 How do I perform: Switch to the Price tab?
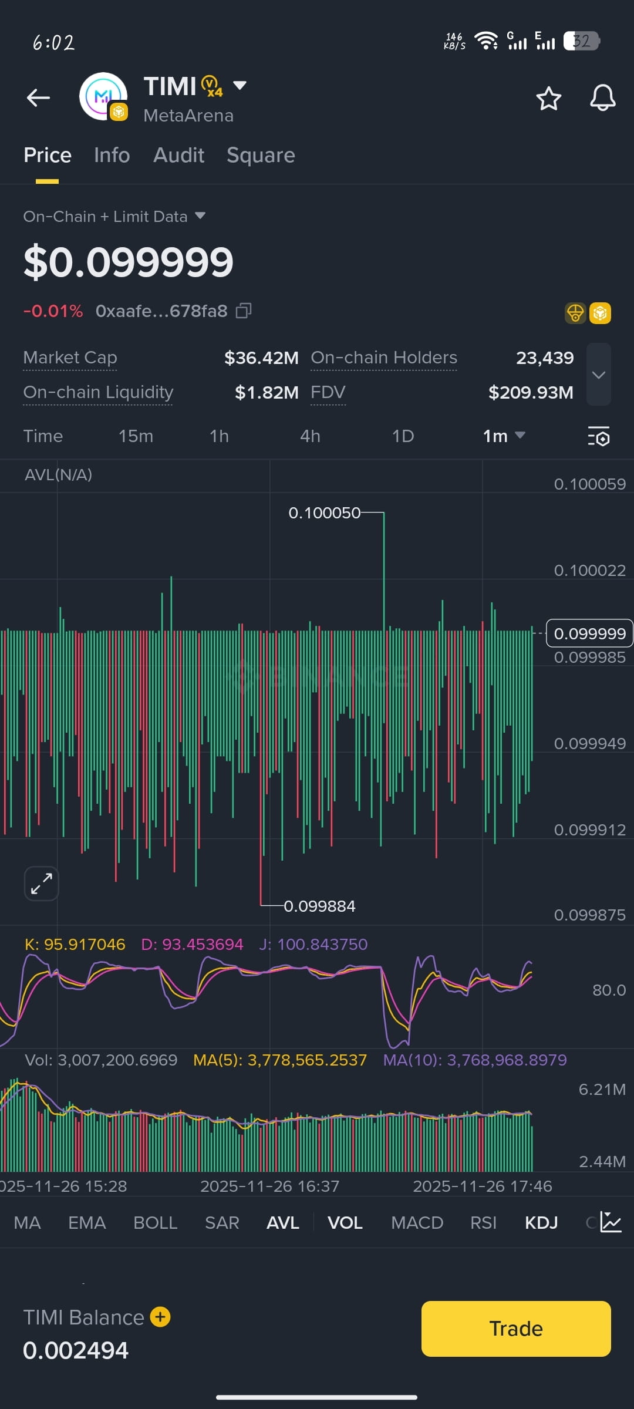point(48,155)
